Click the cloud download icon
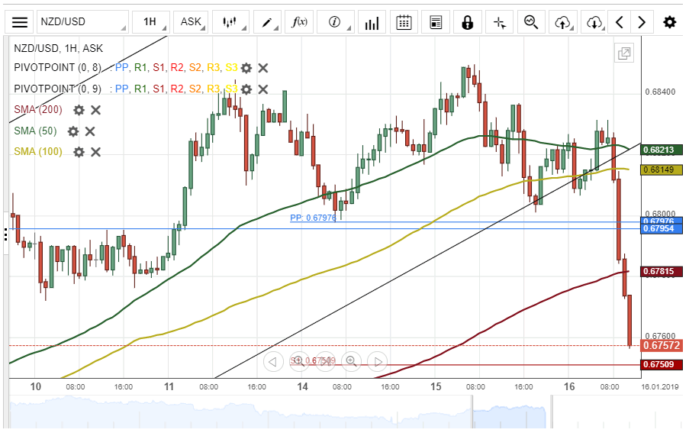689x436 pixels. pos(594,22)
